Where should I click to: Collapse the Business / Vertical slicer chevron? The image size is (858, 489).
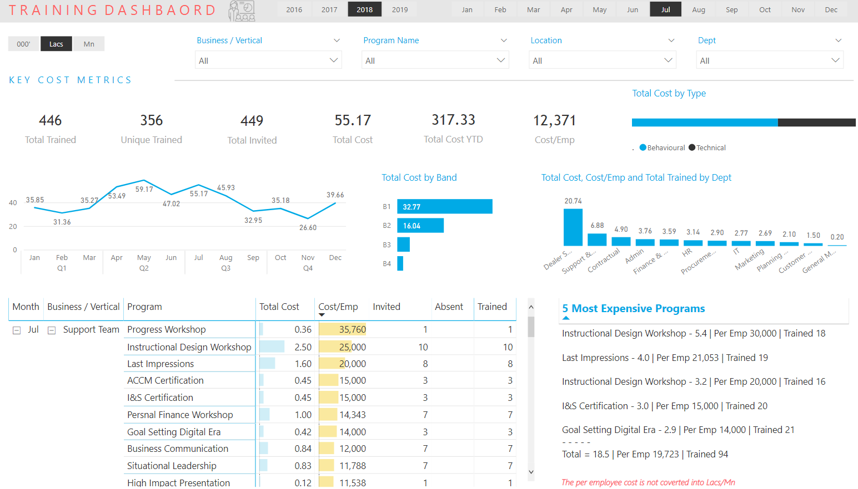tap(337, 40)
